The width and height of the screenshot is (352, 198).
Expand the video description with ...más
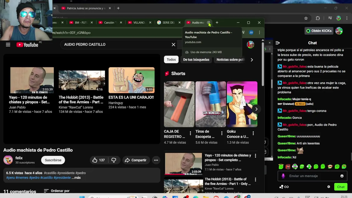[x=76, y=178]
